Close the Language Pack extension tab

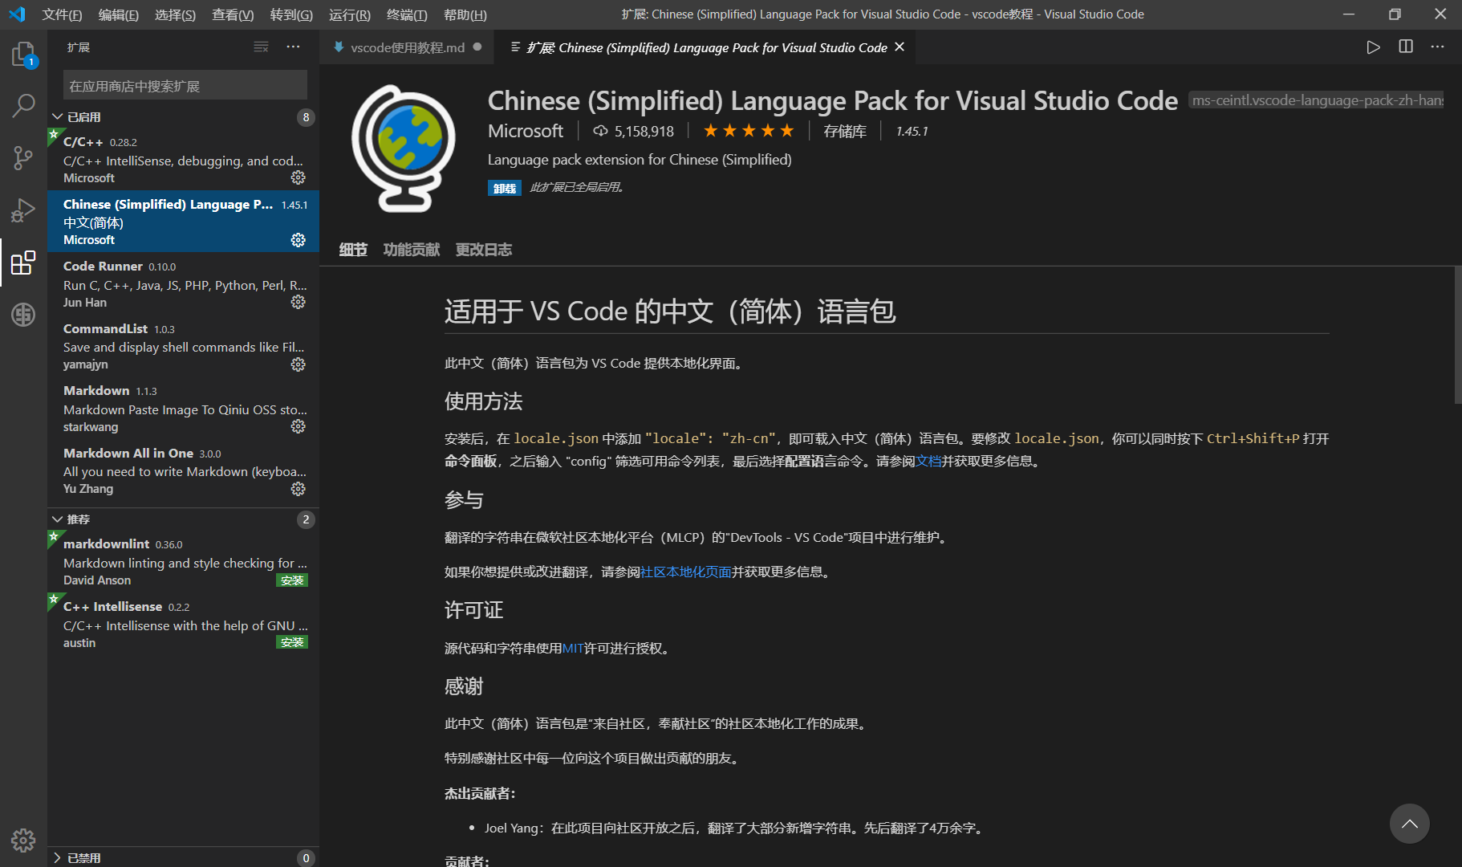(x=900, y=47)
